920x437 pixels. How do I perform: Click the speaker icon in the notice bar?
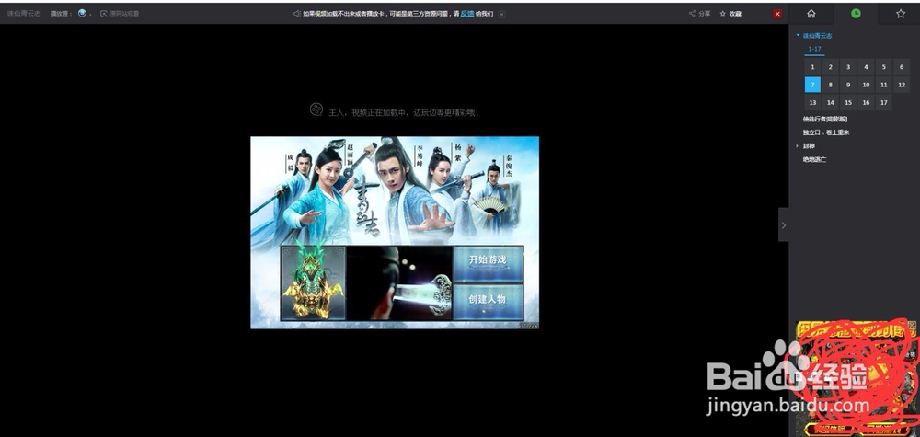(x=297, y=14)
